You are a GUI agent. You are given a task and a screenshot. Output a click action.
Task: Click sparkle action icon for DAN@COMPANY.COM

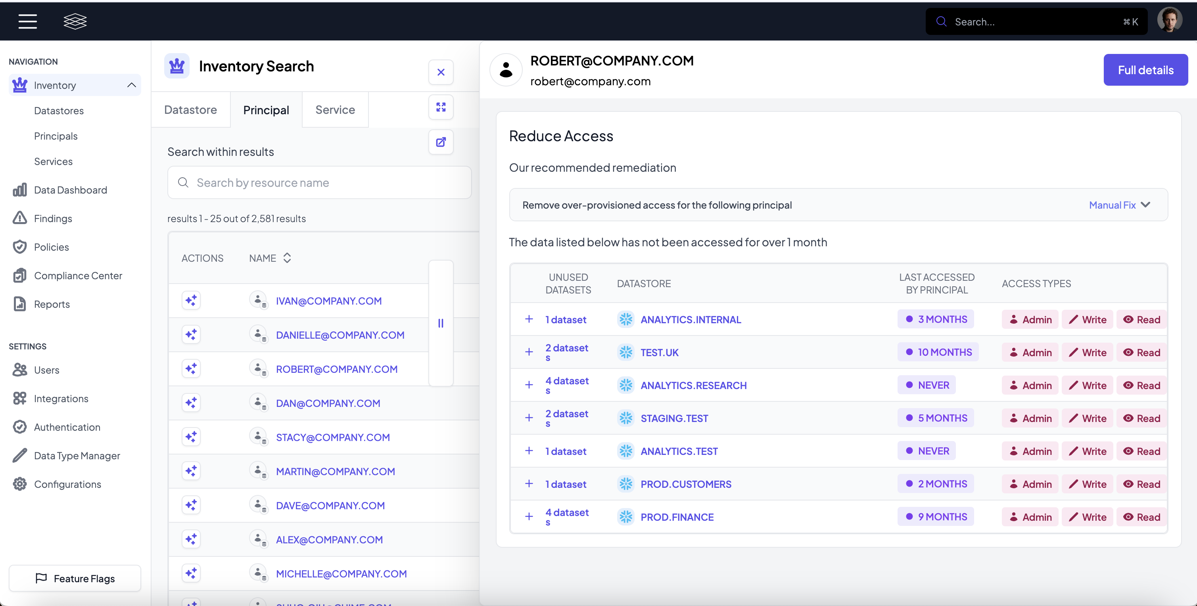point(191,403)
